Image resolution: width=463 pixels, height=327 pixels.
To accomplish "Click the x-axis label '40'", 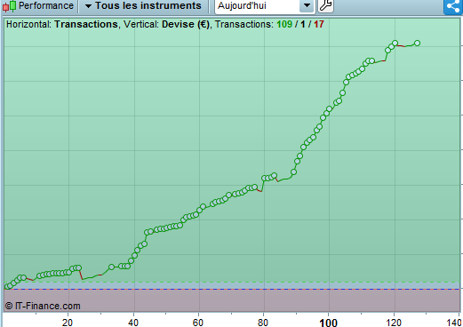I will tap(133, 323).
